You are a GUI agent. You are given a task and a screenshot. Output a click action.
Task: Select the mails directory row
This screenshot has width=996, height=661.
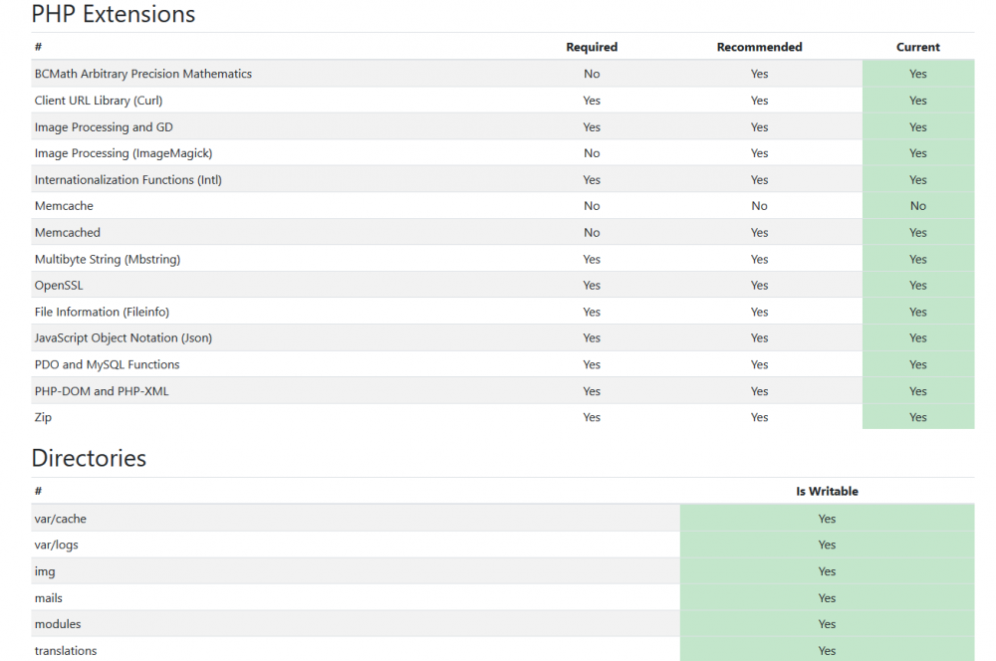click(x=502, y=597)
